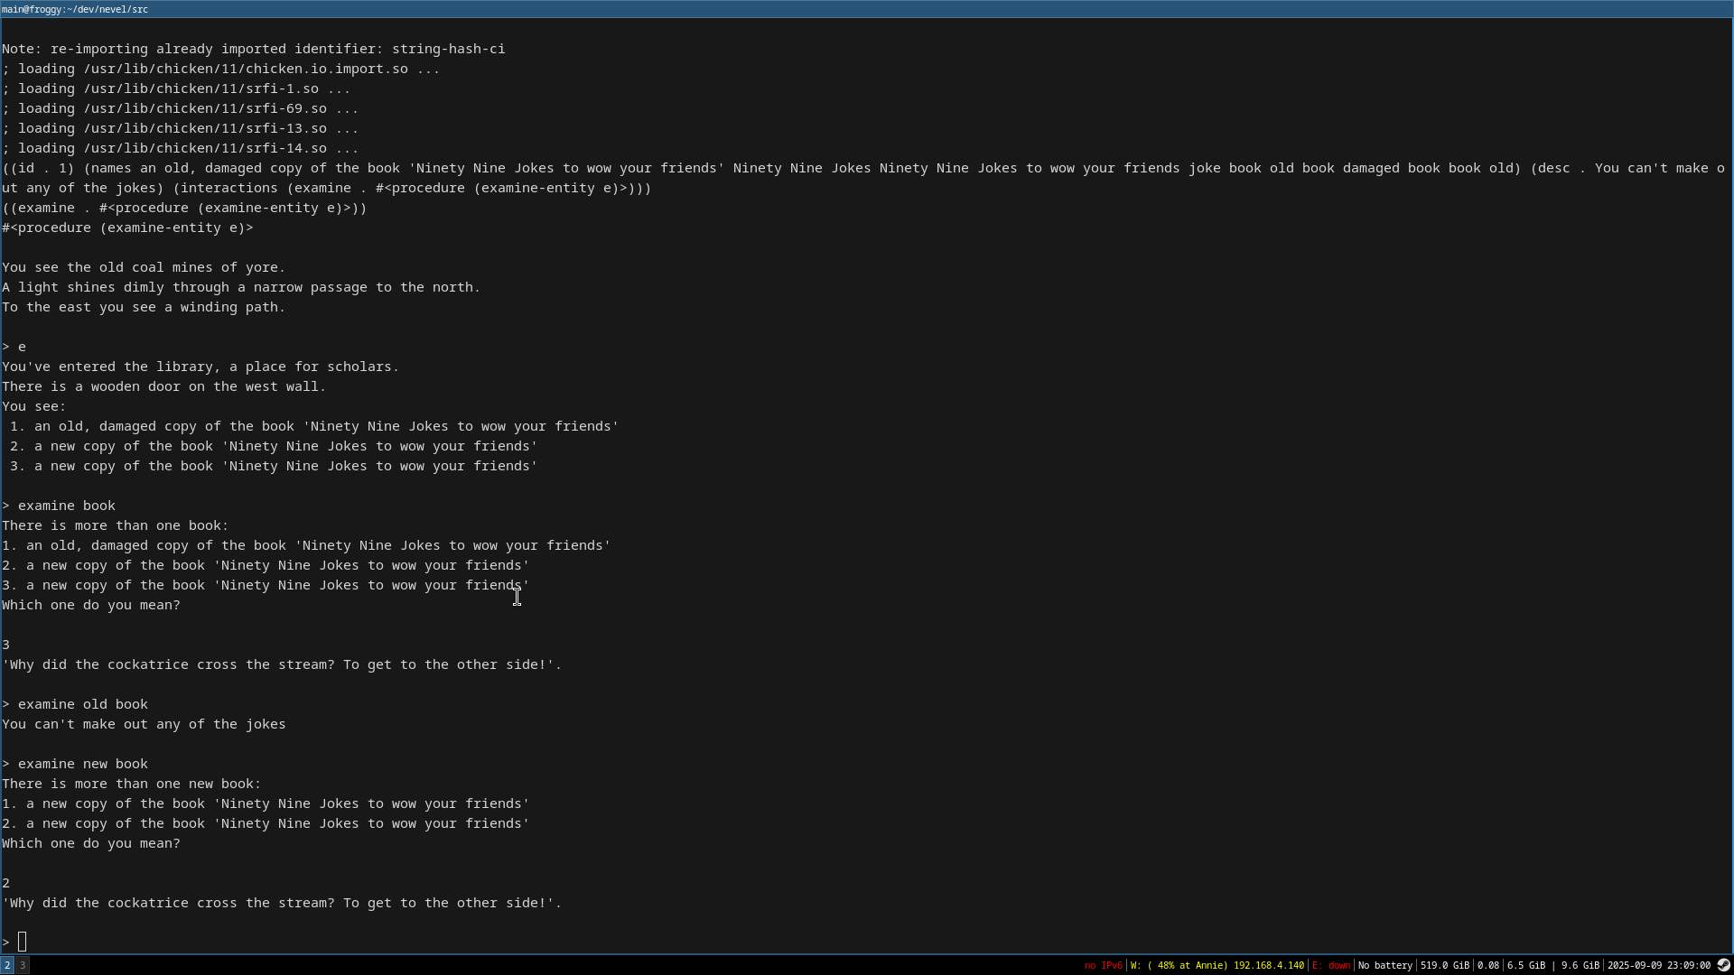Image resolution: width=1734 pixels, height=975 pixels.
Task: Switch to workspace 2
Action: click(x=6, y=965)
